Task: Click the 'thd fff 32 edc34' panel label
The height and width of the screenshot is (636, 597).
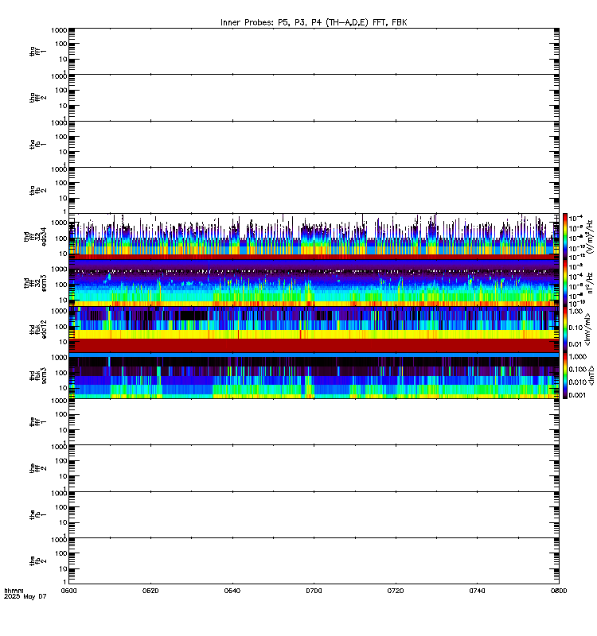Action: click(35, 236)
